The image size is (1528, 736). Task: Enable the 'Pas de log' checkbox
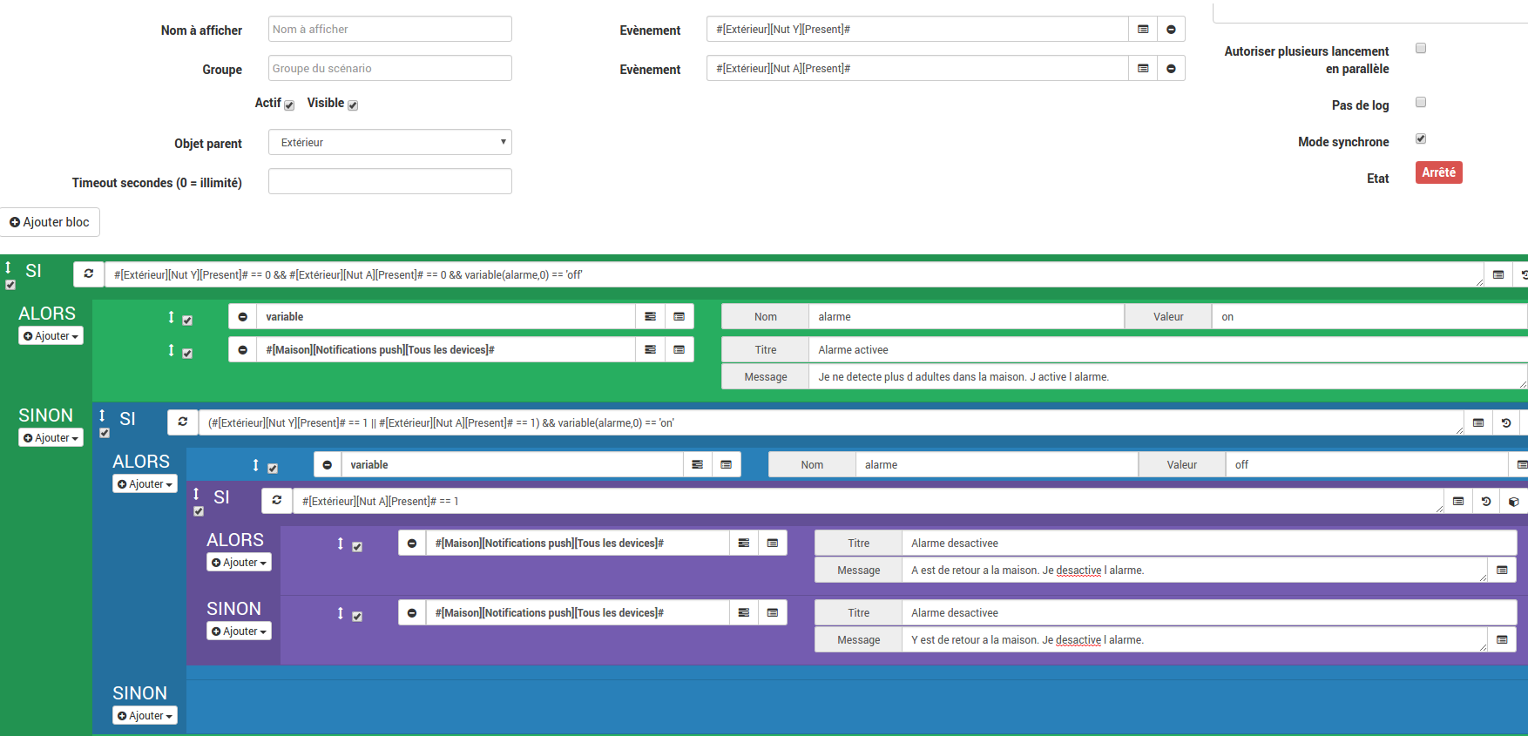1421,102
